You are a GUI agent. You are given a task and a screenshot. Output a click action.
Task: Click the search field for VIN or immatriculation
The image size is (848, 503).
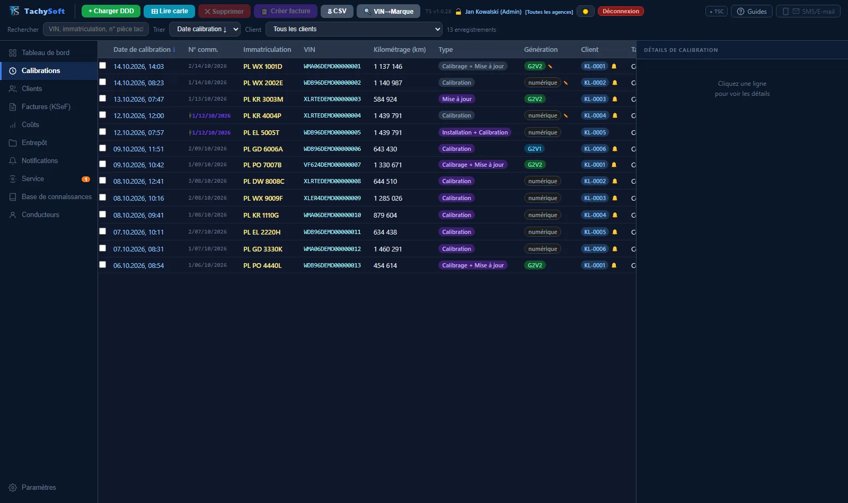coord(96,29)
